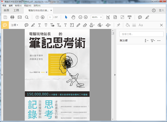Open the 編輯 menu

point(10,5)
